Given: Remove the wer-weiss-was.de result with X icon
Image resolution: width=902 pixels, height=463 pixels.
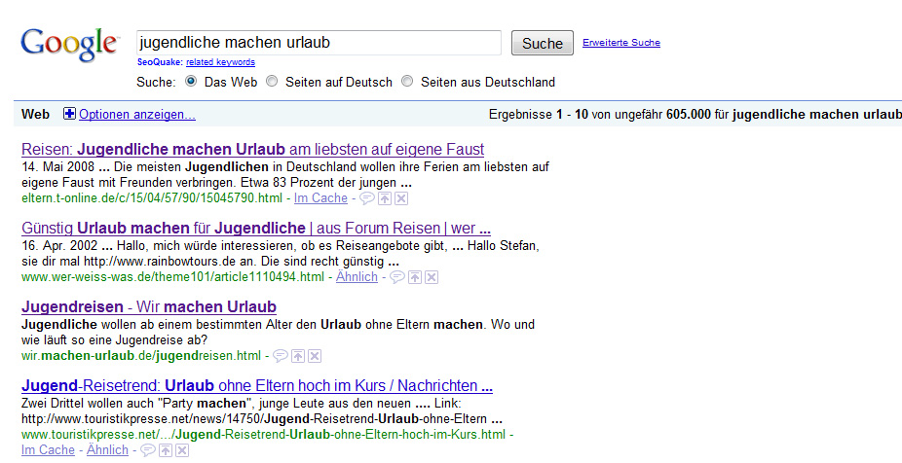Looking at the screenshot, I should click(x=432, y=277).
